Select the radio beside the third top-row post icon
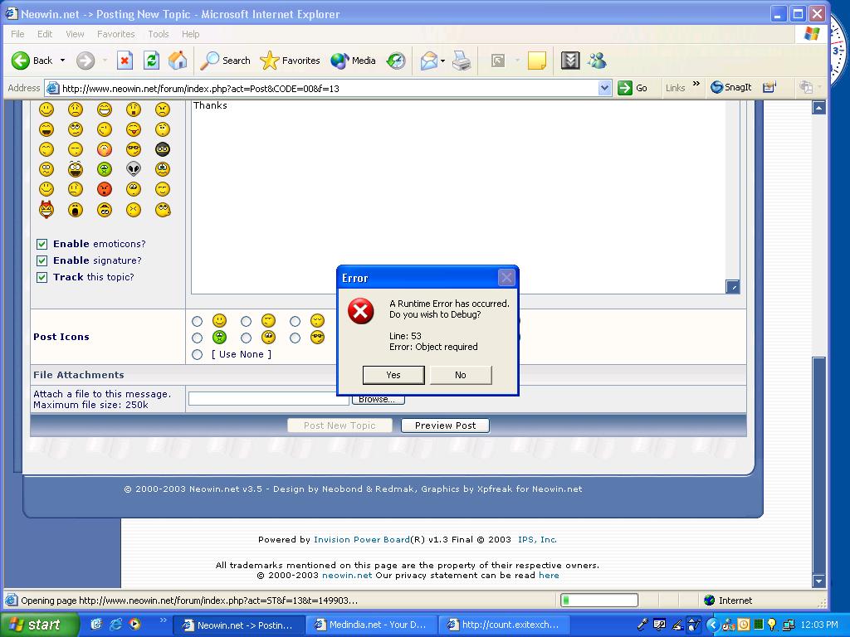 295,321
